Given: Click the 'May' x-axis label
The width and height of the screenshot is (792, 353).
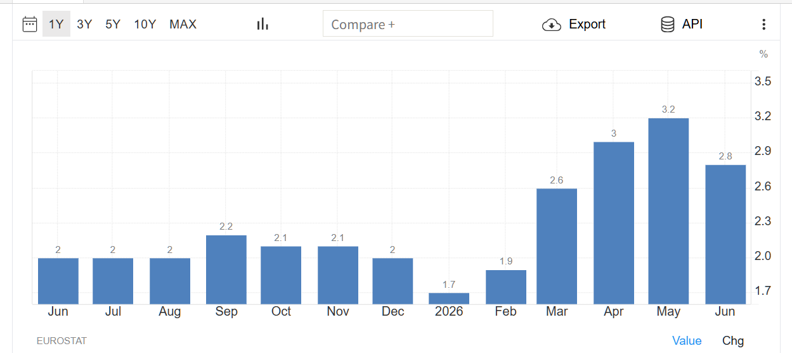Looking at the screenshot, I should [x=668, y=312].
